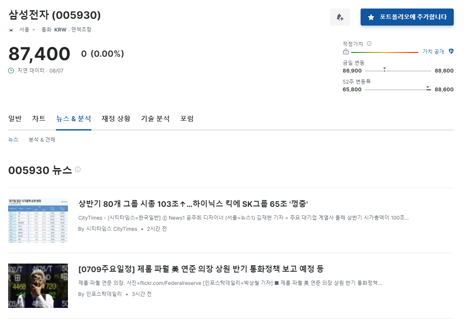
Task: Click the lock icon beside the fair value gauge
Action: click(344, 51)
